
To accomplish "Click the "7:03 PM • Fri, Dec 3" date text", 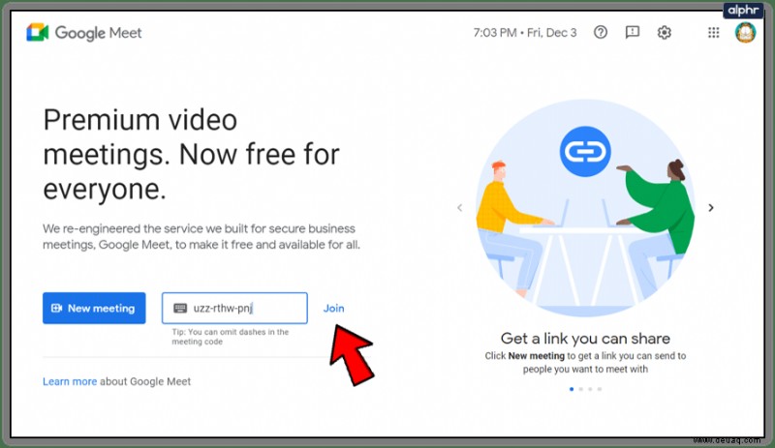I will tap(525, 33).
